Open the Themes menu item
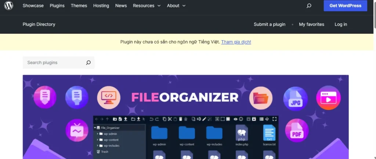Viewport: 376px width, 159px height. click(x=79, y=5)
